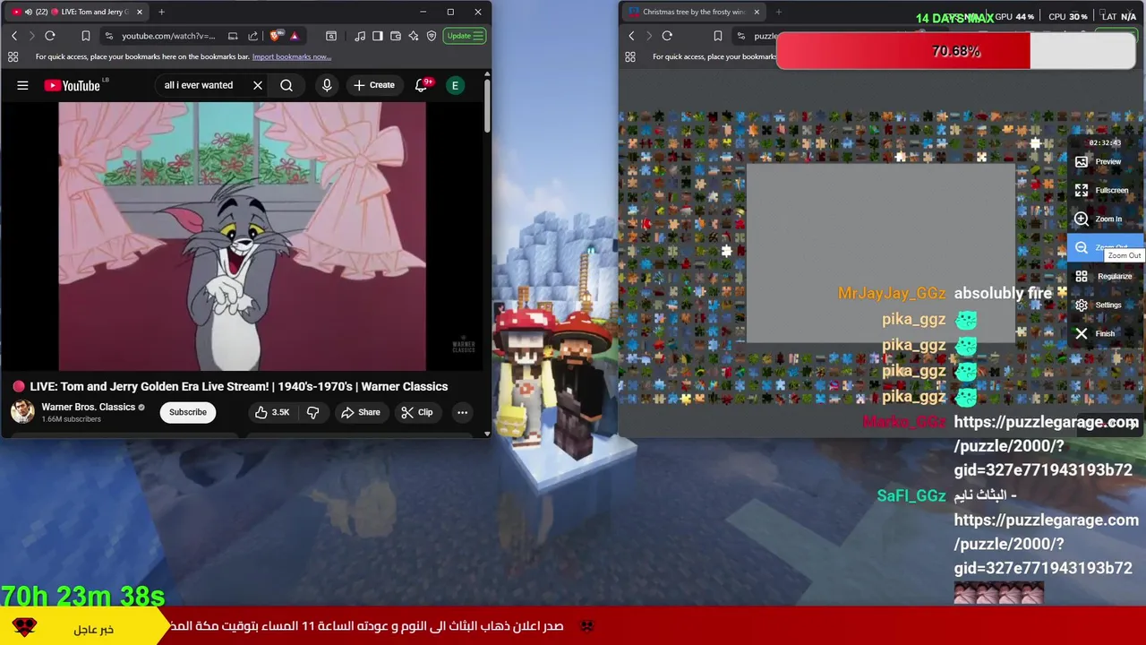Image resolution: width=1146 pixels, height=645 pixels.
Task: Go back in the puzzle browser window
Action: (x=632, y=36)
